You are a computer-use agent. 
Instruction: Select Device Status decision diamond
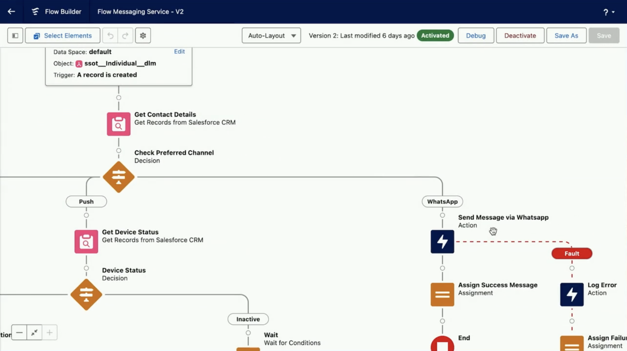[86, 295]
